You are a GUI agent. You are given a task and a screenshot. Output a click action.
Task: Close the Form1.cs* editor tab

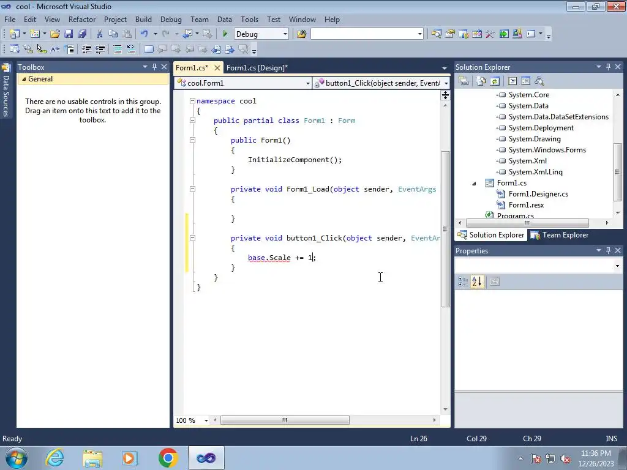click(x=217, y=67)
